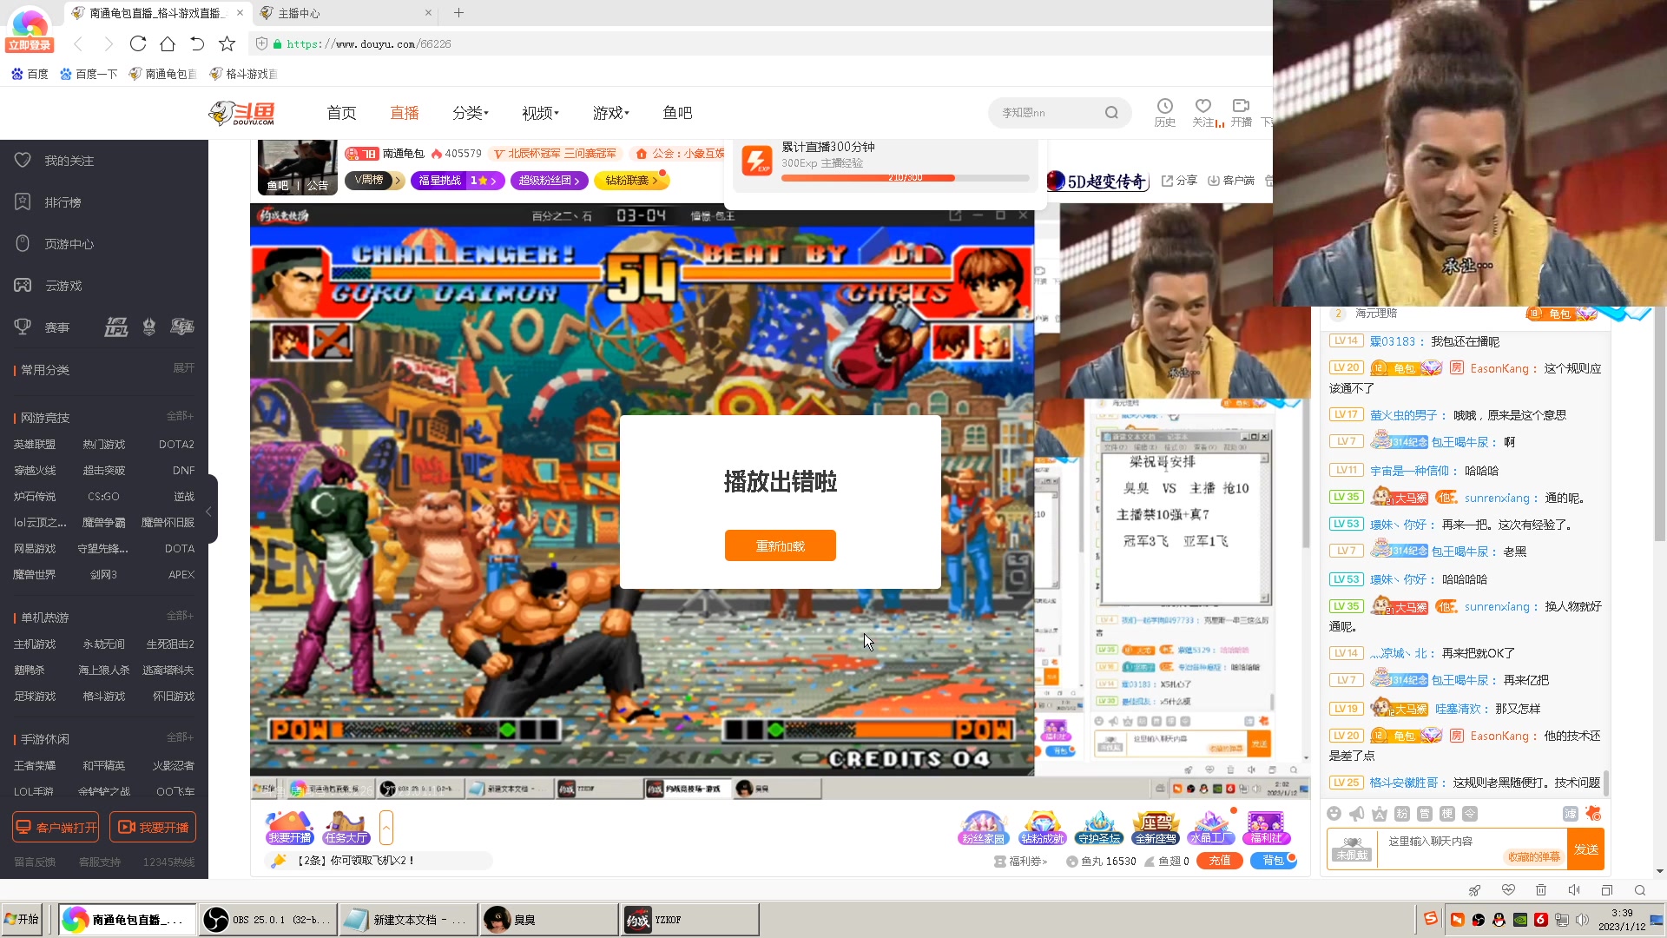Click the 守护圣坛 icon below player

[x=1099, y=828]
